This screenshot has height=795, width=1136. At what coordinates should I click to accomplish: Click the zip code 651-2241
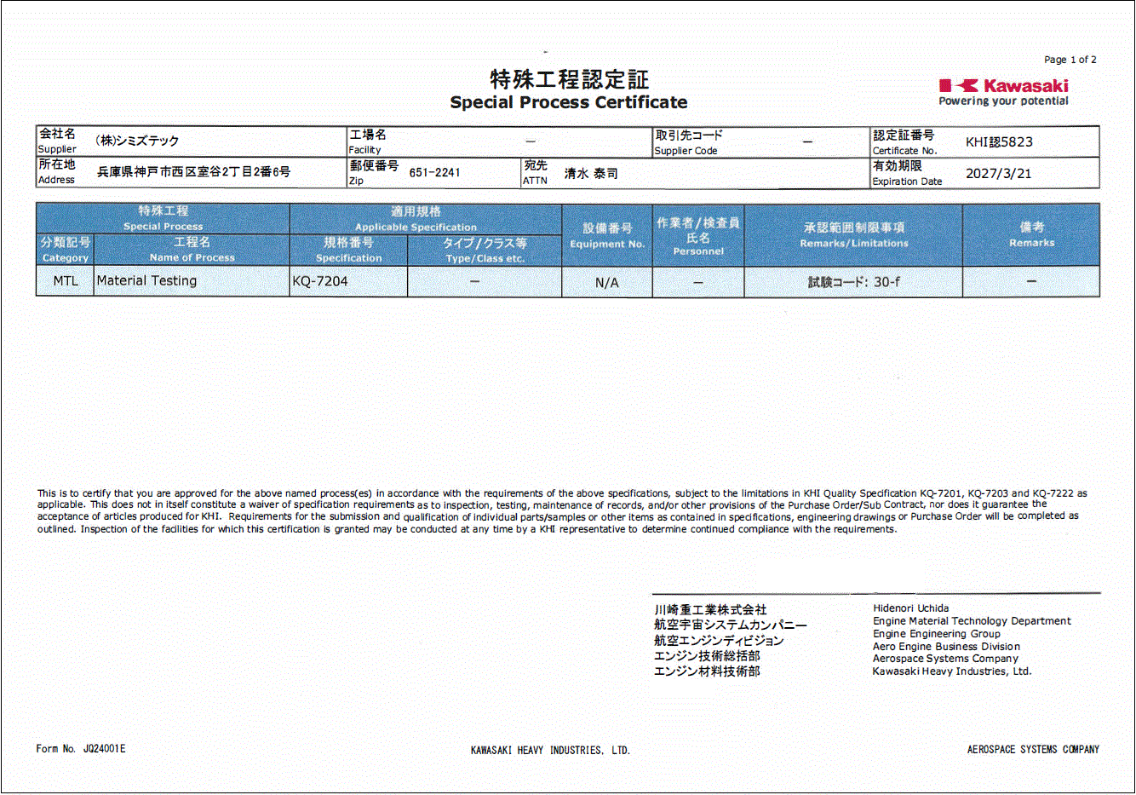tap(434, 172)
